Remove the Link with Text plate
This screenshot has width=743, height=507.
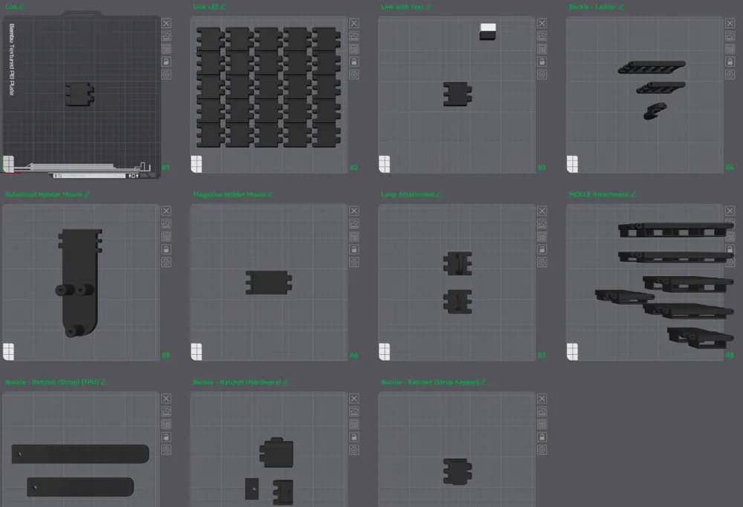pos(542,23)
